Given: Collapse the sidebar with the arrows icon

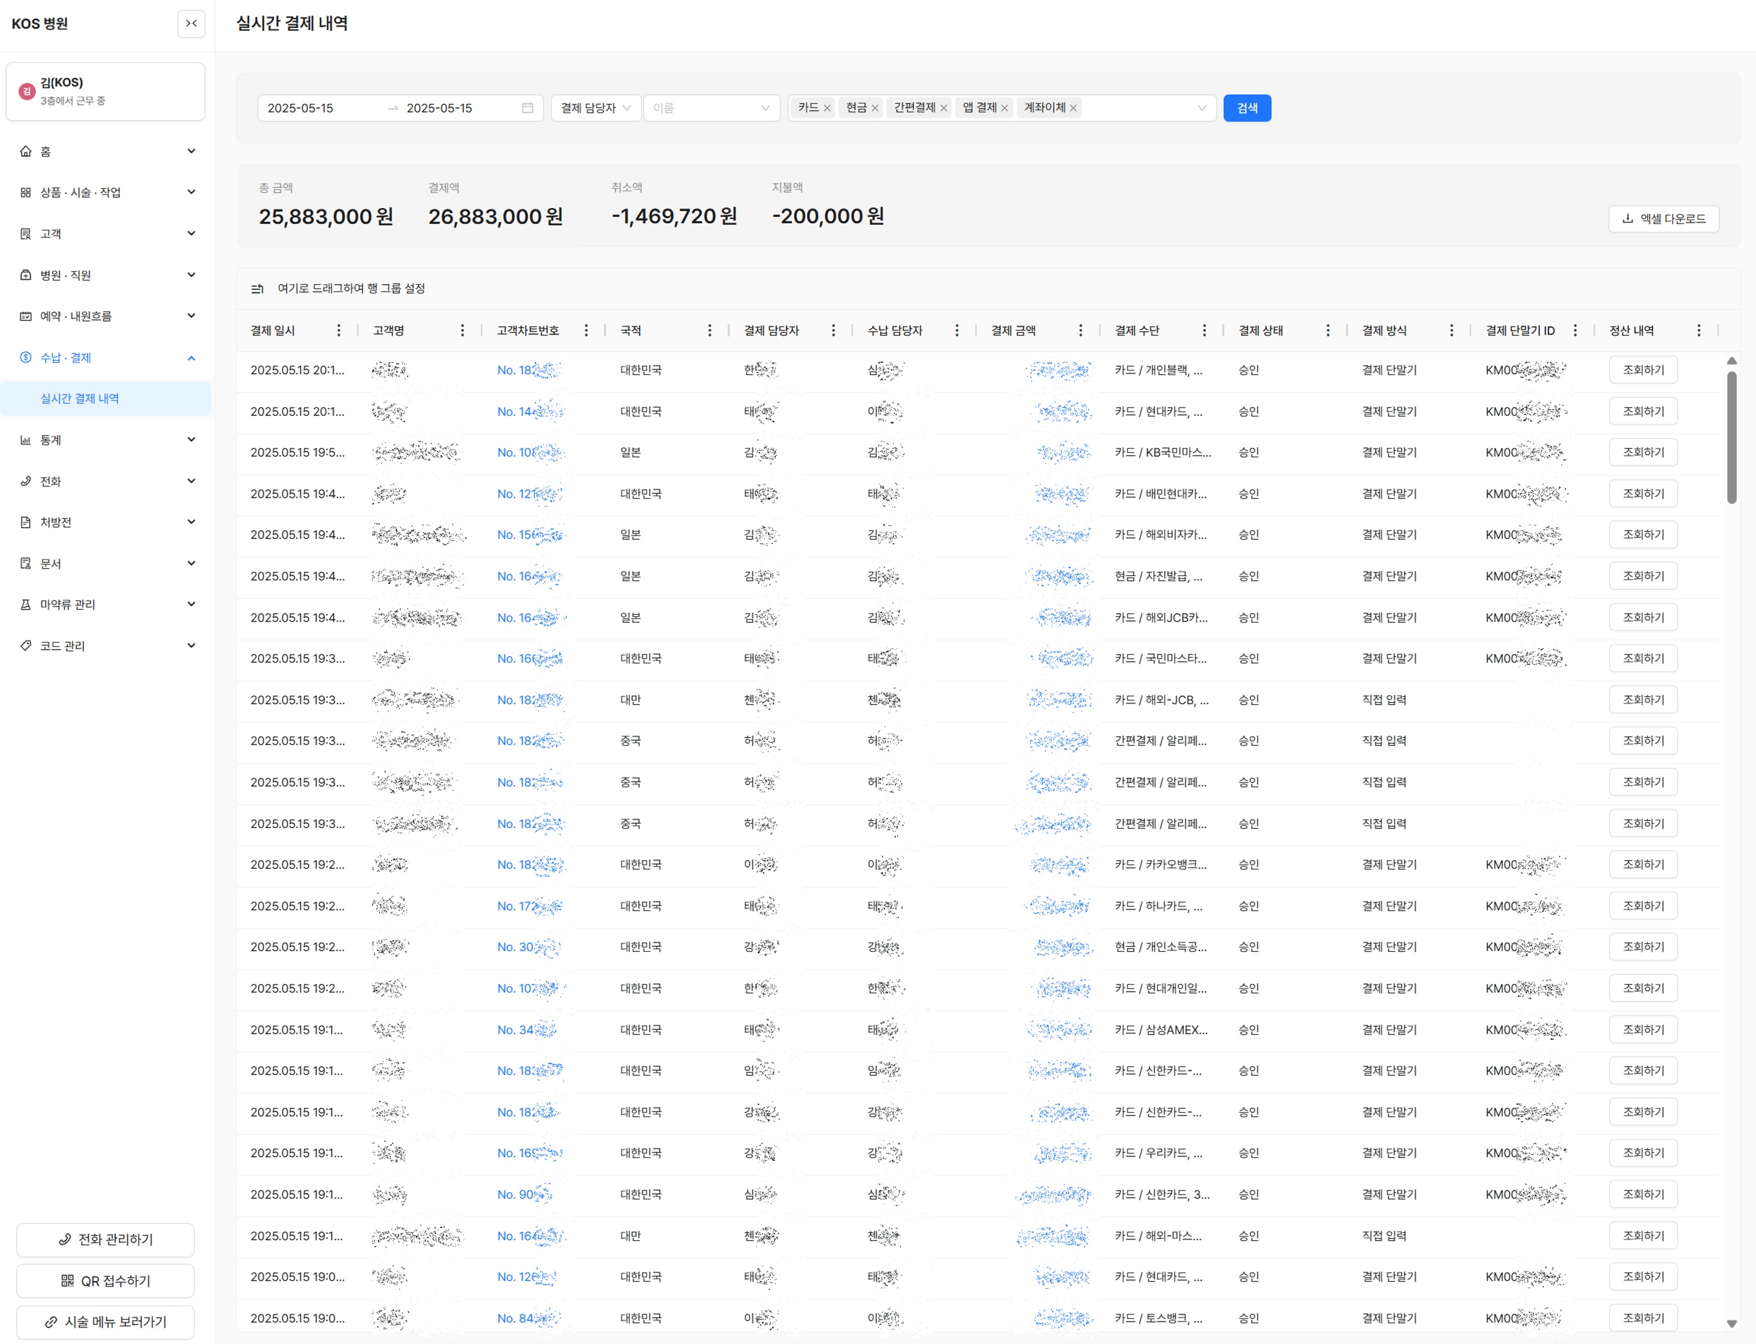Looking at the screenshot, I should 191,23.
